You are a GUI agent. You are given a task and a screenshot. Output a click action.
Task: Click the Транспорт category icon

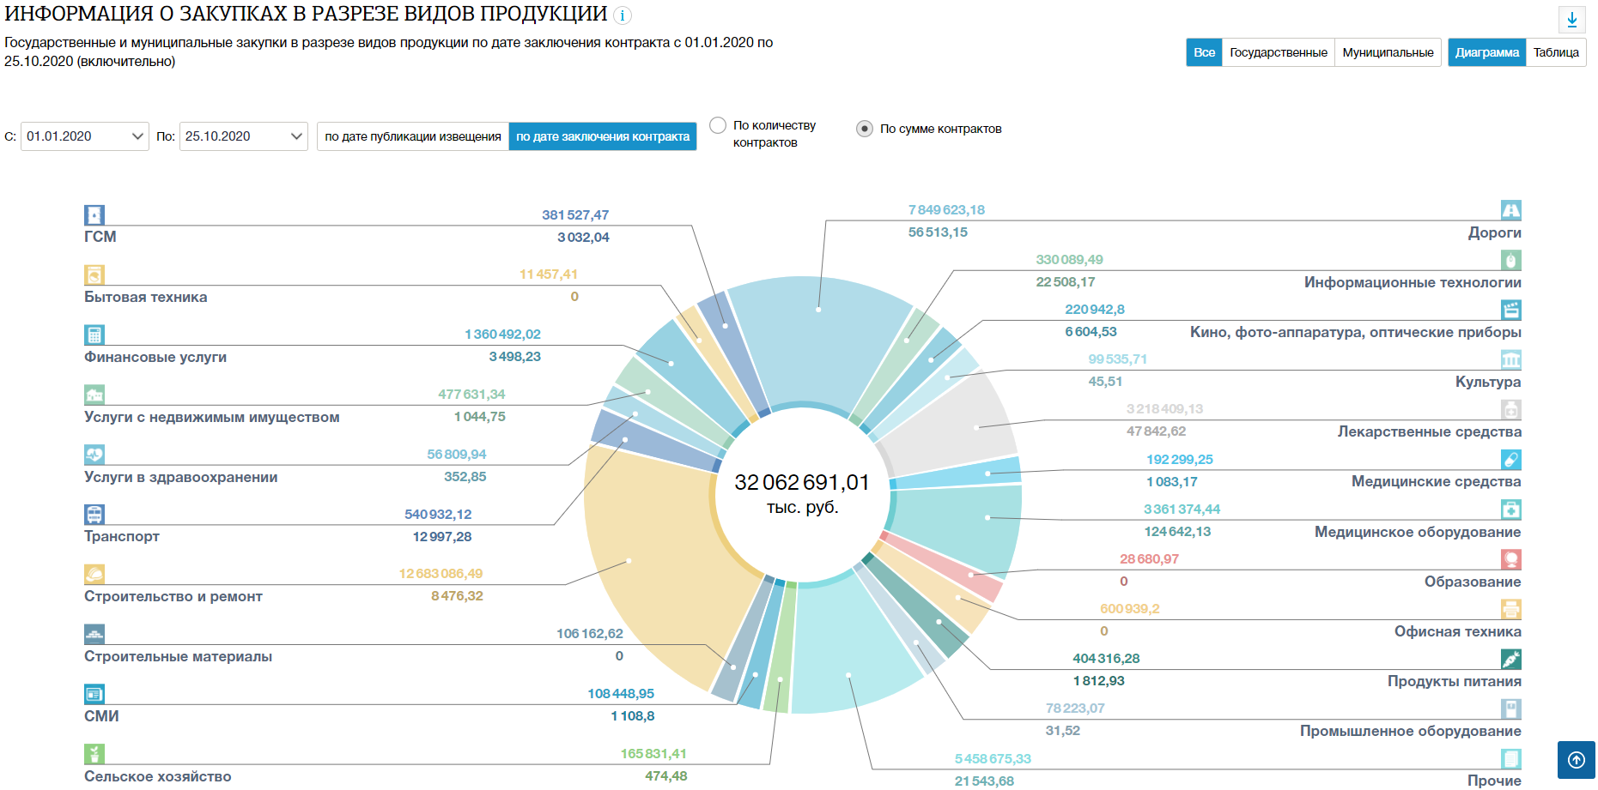pos(94,515)
